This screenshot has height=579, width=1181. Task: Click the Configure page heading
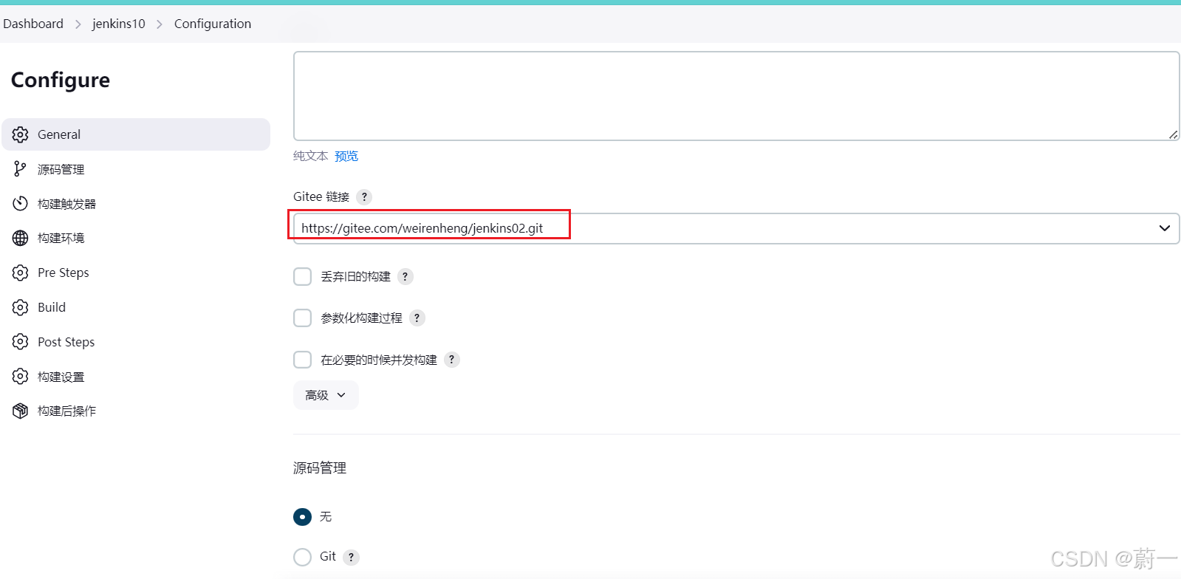[61, 80]
